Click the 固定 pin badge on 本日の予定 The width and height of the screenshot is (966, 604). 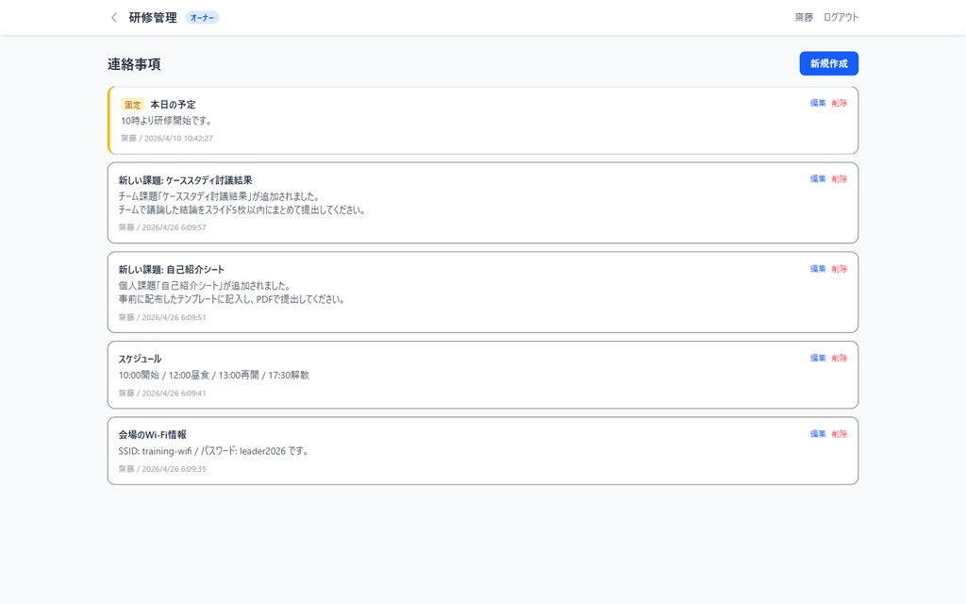tap(131, 104)
